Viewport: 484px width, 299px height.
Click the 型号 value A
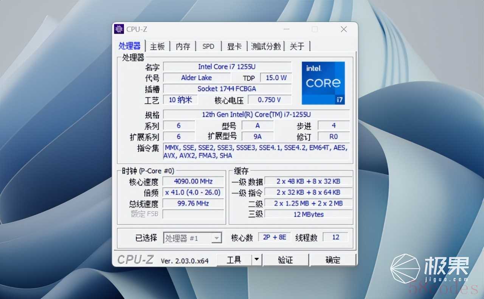258,125
